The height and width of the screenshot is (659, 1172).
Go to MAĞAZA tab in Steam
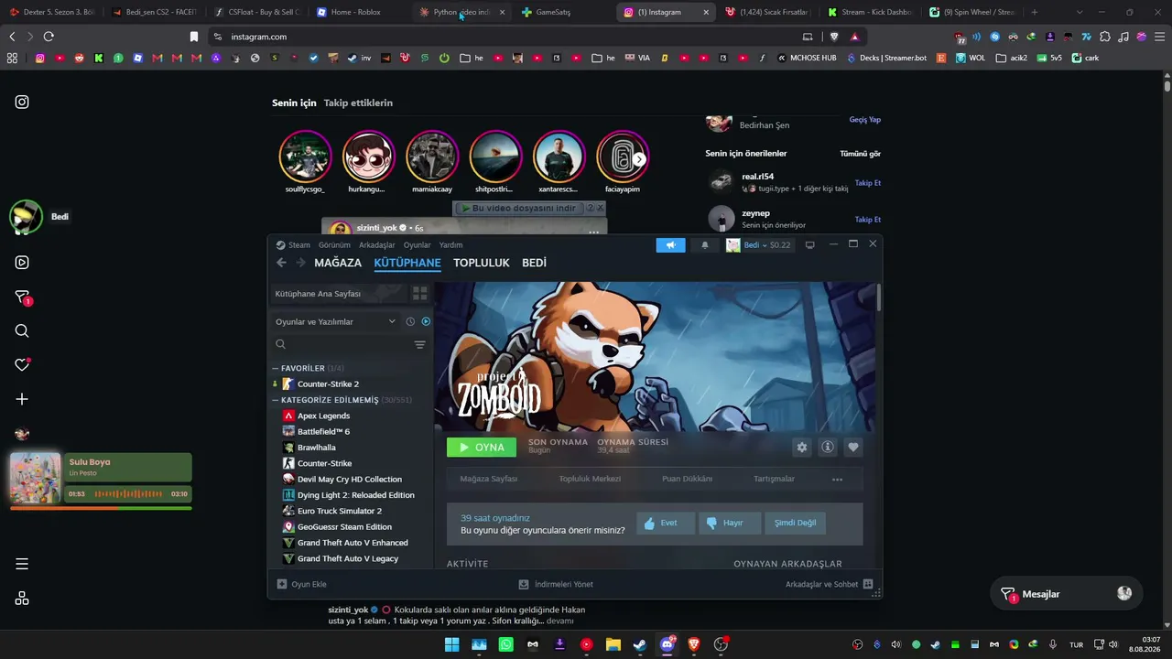338,263
